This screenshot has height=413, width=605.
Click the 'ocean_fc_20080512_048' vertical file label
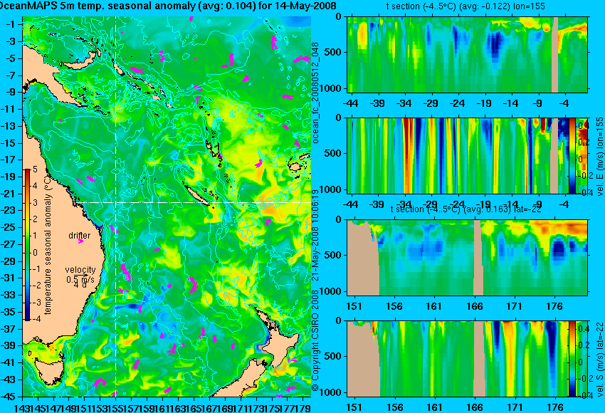(315, 93)
